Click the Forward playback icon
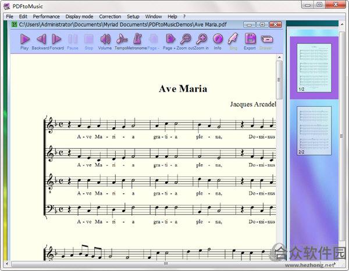This screenshot has width=349, height=271. click(56, 39)
